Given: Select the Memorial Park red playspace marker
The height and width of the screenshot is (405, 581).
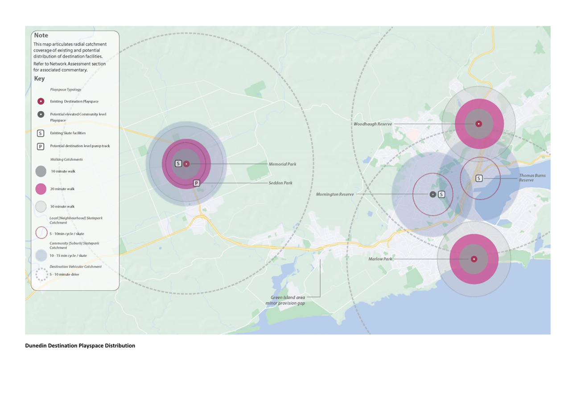Looking at the screenshot, I should pos(186,164).
